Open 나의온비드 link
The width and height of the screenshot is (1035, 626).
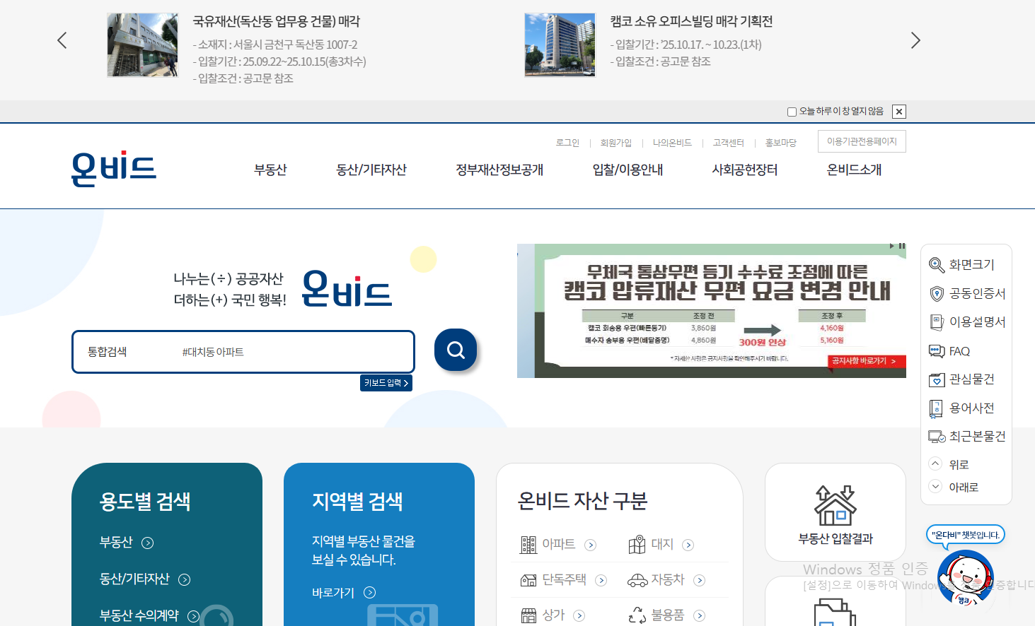[672, 143]
